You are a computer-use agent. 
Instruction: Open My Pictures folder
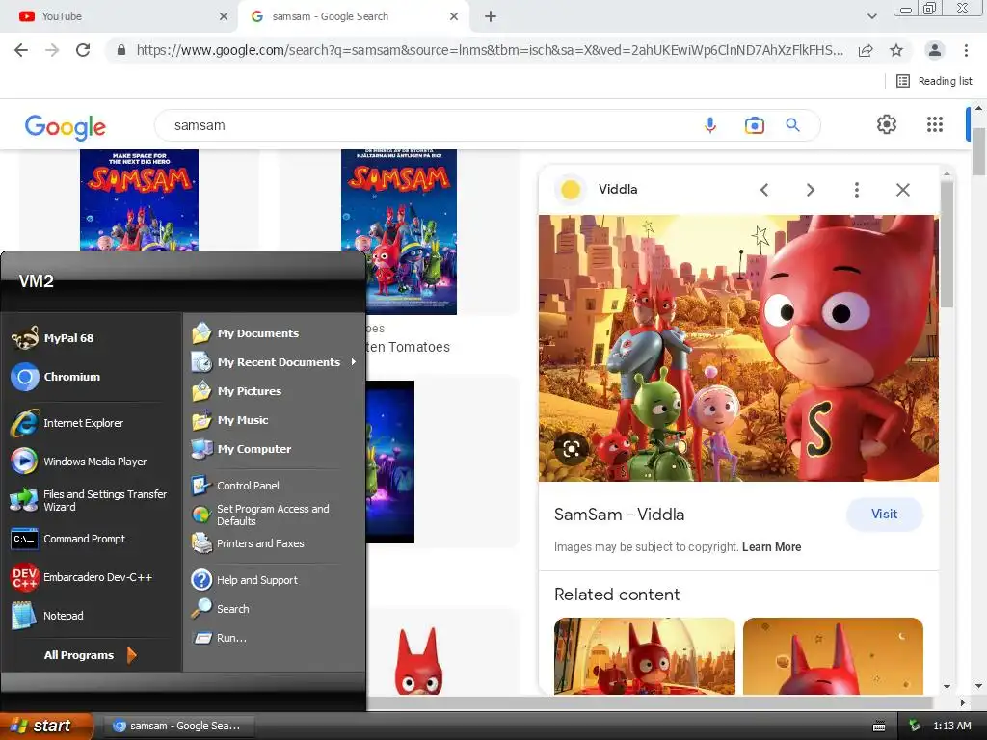pos(237,391)
